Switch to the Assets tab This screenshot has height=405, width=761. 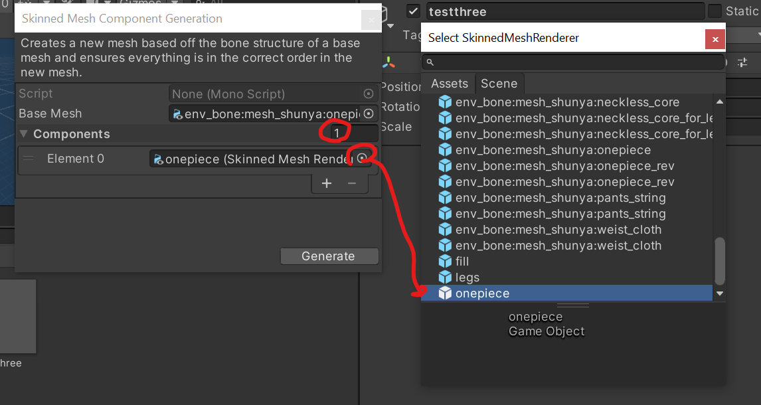point(450,84)
